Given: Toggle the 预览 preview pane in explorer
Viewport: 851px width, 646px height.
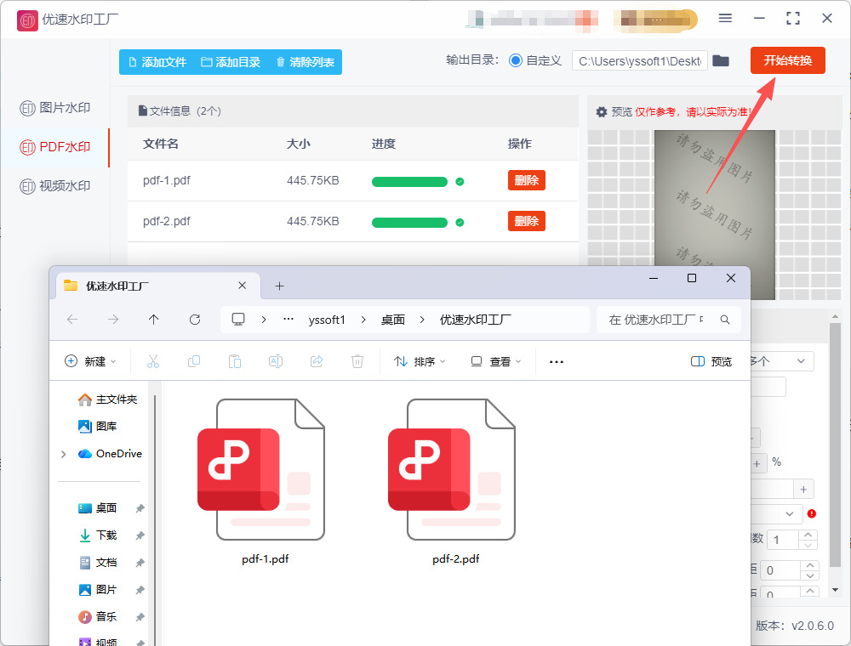Looking at the screenshot, I should coord(711,361).
